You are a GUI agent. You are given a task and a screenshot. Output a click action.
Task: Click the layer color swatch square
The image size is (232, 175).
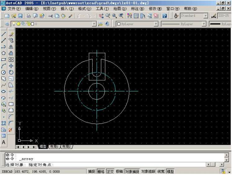32,24
